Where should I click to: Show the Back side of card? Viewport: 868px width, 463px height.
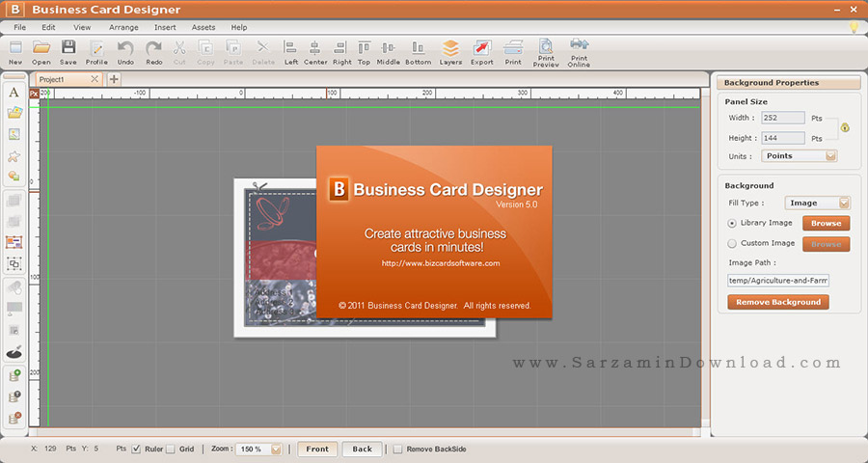362,449
